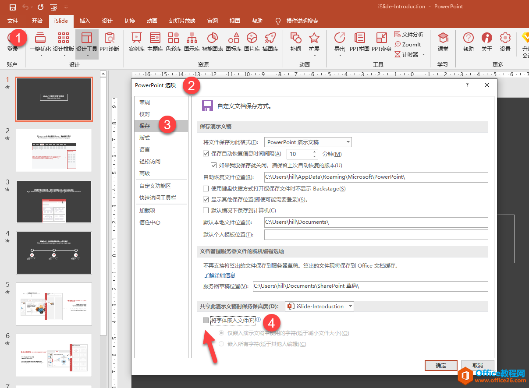Viewport: 529px width, 388px height.
Task: Enable the 将字体嵌入文件 checkbox
Action: pos(206,321)
